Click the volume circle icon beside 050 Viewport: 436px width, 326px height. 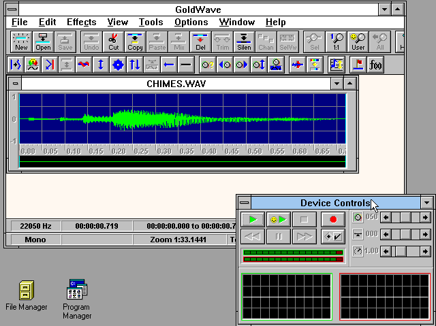[x=358, y=217]
